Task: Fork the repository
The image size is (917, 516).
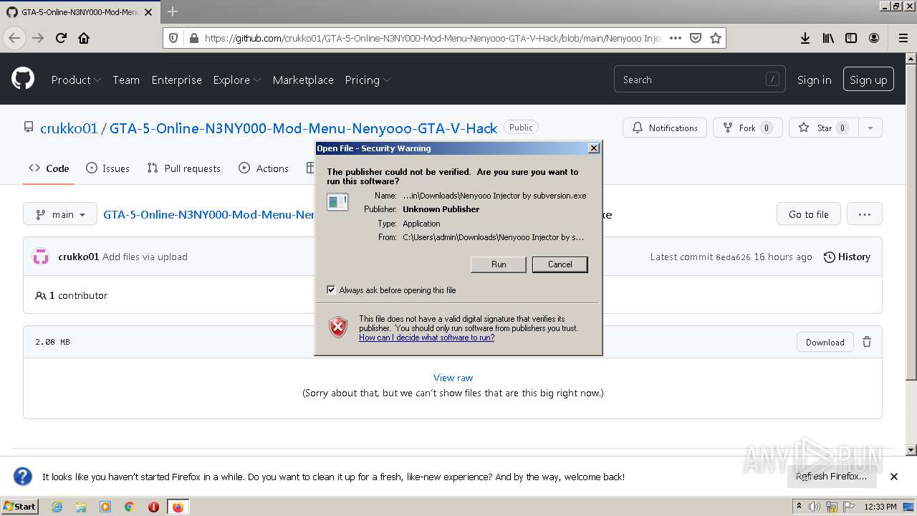Action: click(x=748, y=128)
